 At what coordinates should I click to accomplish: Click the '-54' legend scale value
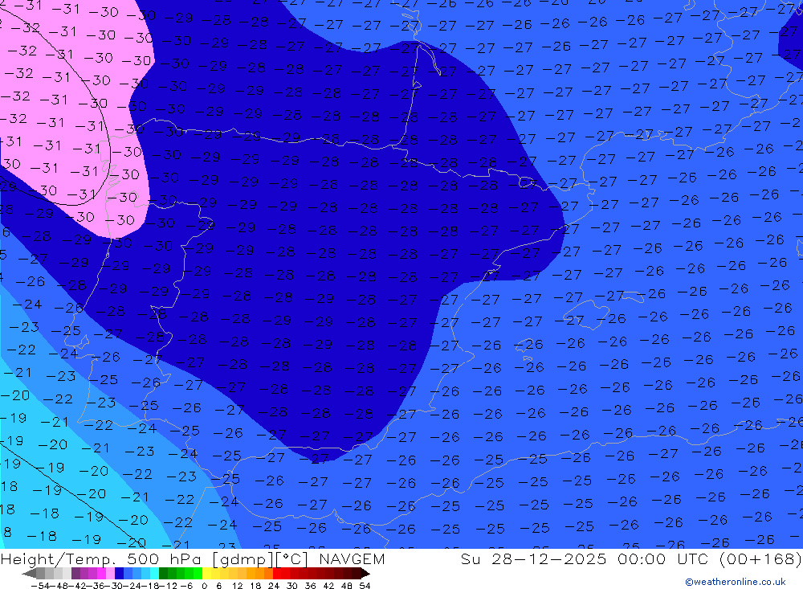[41, 586]
